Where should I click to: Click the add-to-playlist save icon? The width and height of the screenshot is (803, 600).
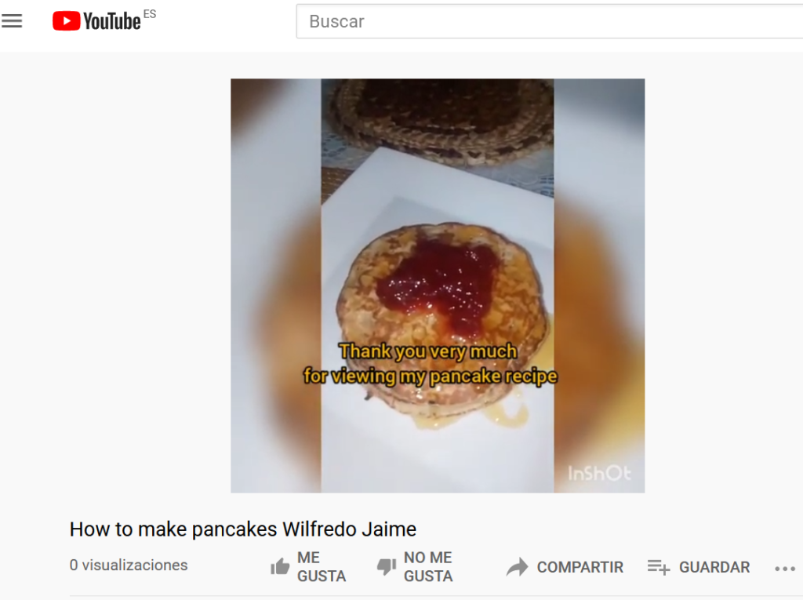click(x=659, y=567)
